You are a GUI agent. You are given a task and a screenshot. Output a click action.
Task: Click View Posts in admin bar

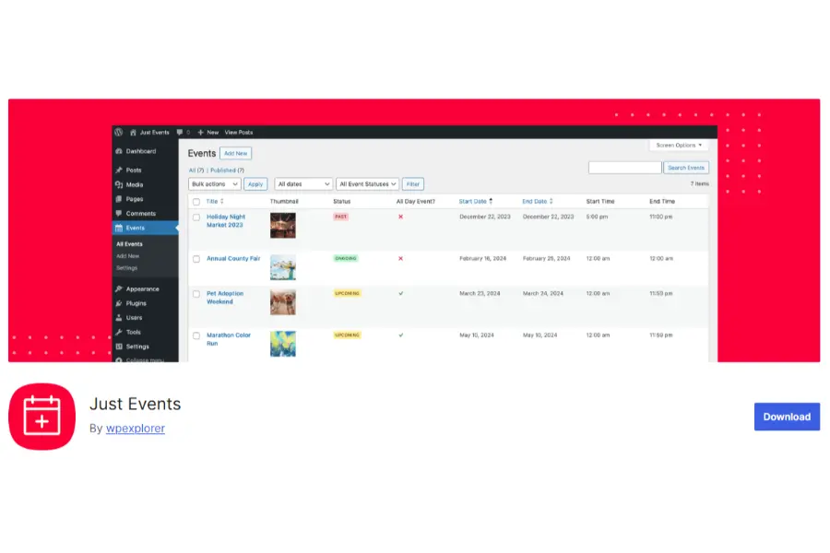click(x=239, y=133)
